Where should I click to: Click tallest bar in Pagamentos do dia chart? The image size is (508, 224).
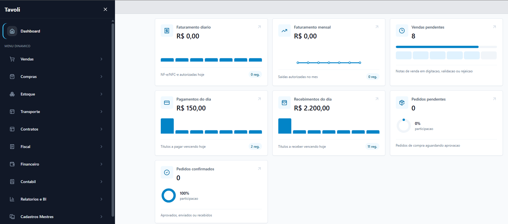167,126
